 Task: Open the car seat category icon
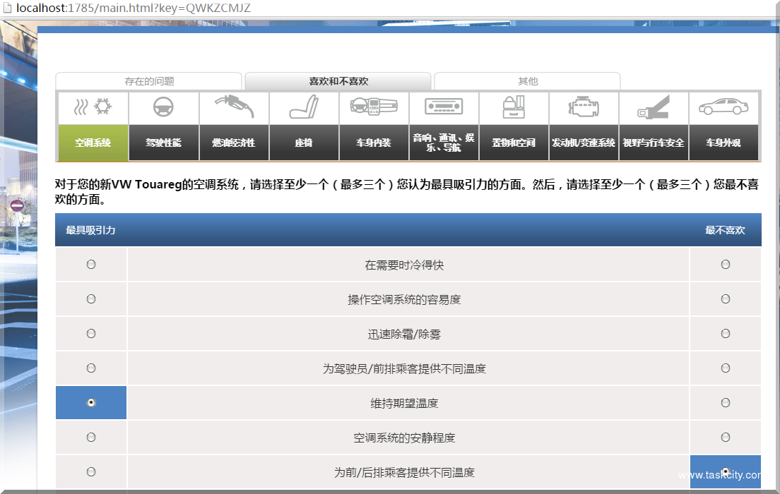(304, 108)
